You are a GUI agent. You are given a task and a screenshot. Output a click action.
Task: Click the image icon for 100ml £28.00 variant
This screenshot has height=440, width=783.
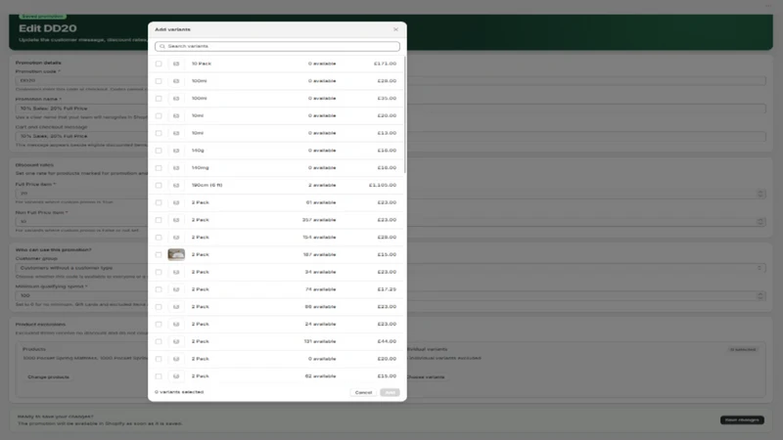(x=176, y=81)
